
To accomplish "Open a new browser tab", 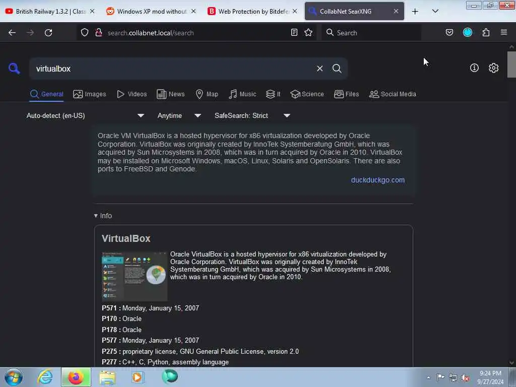I will (415, 12).
